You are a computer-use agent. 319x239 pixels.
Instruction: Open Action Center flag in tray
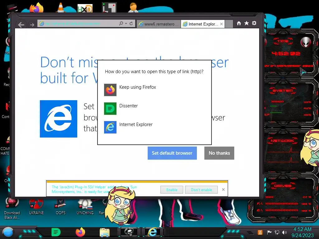[269, 232]
